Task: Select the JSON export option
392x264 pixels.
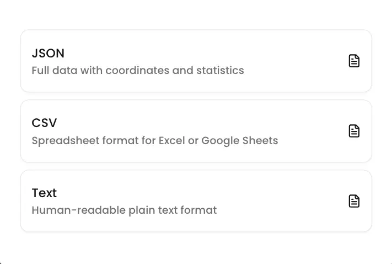Action: click(196, 61)
